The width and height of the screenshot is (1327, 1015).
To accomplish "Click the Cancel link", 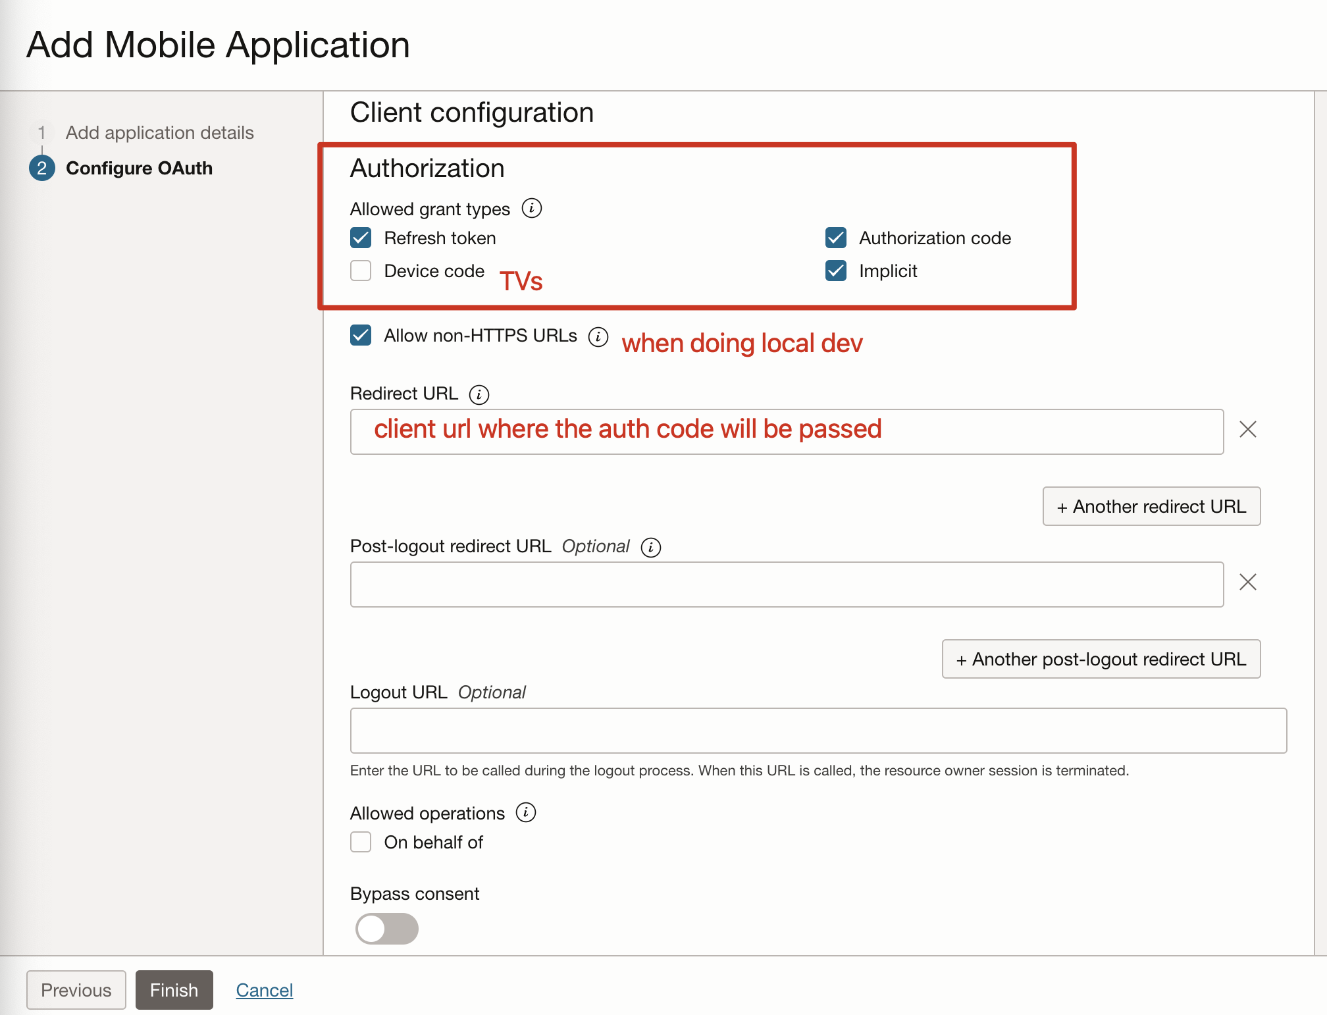I will [264, 990].
